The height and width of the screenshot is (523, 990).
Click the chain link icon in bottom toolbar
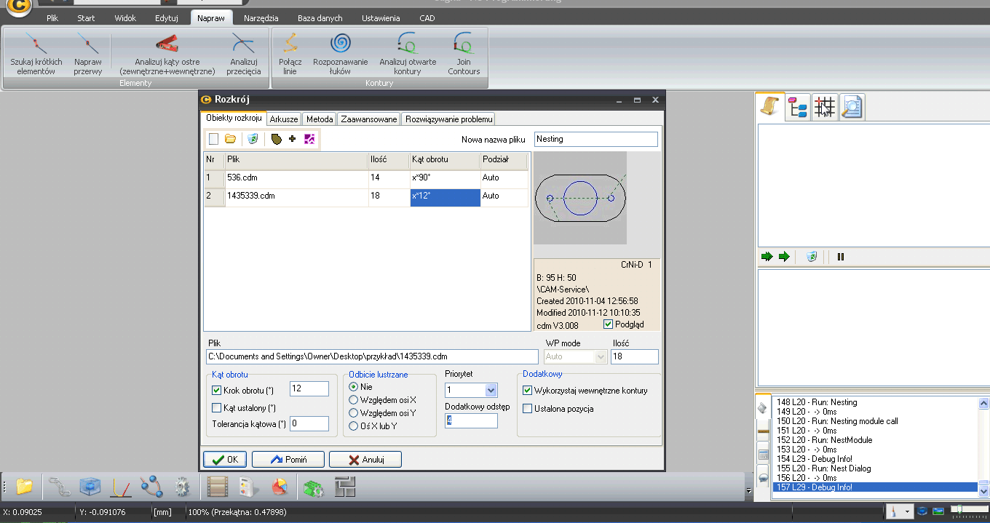[58, 486]
